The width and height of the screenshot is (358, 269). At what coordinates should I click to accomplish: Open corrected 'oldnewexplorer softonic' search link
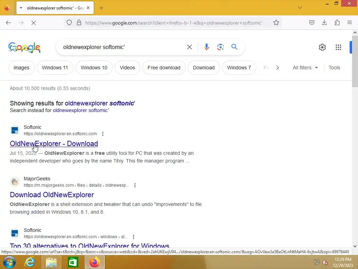100,103
